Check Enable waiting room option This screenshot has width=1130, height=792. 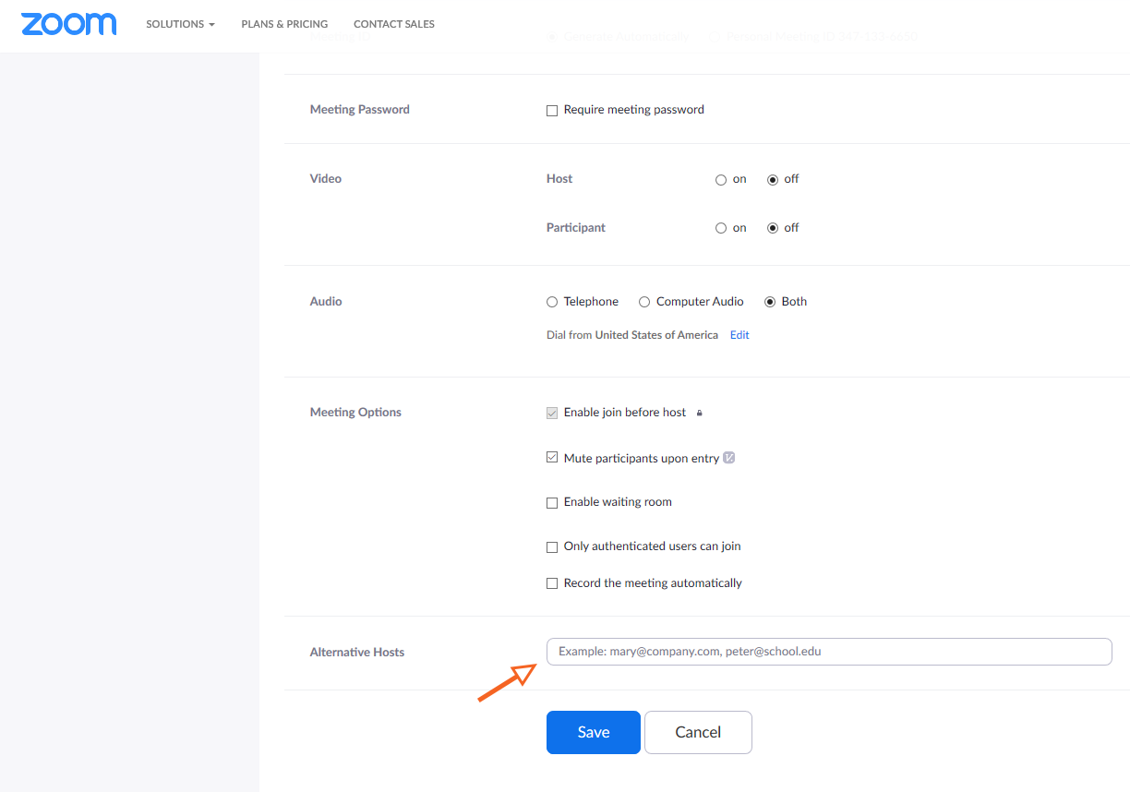point(552,502)
